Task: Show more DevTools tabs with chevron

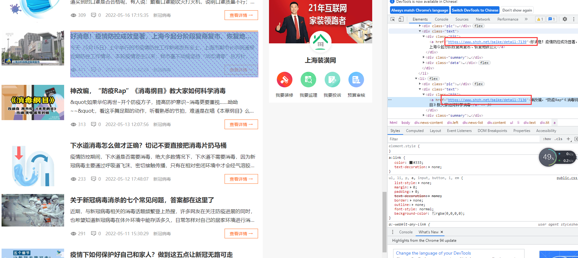Action: [x=526, y=19]
